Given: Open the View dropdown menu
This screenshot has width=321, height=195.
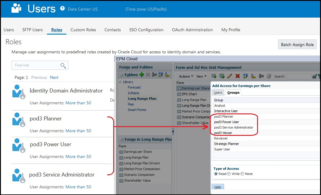Looking at the screenshot, I should (201, 76).
